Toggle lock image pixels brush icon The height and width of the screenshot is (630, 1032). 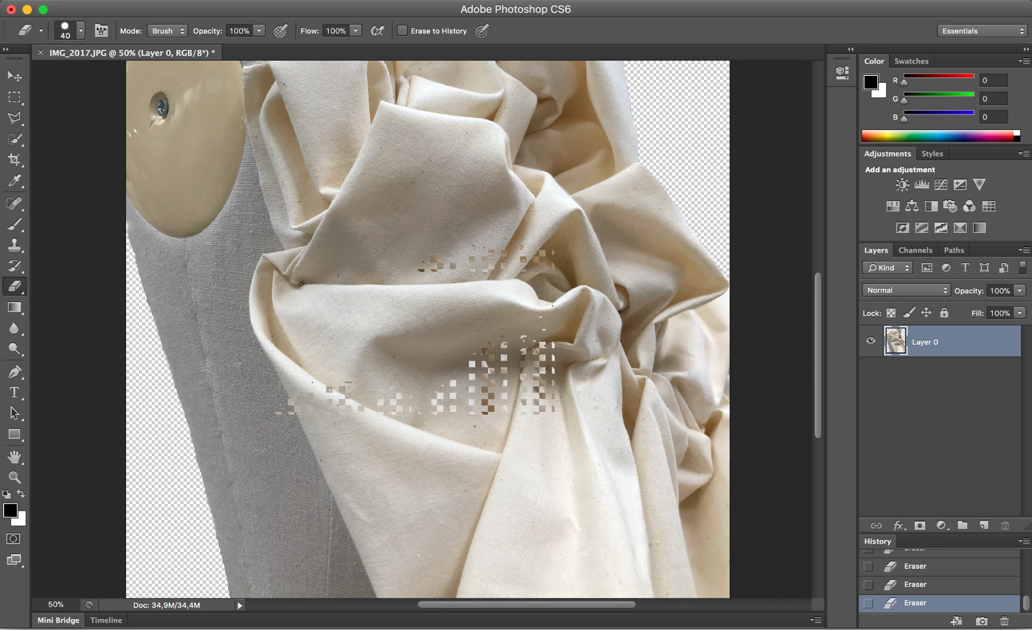click(909, 313)
